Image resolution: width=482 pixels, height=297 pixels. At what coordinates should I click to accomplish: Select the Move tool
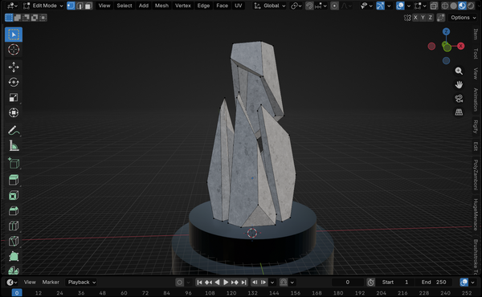tap(14, 67)
